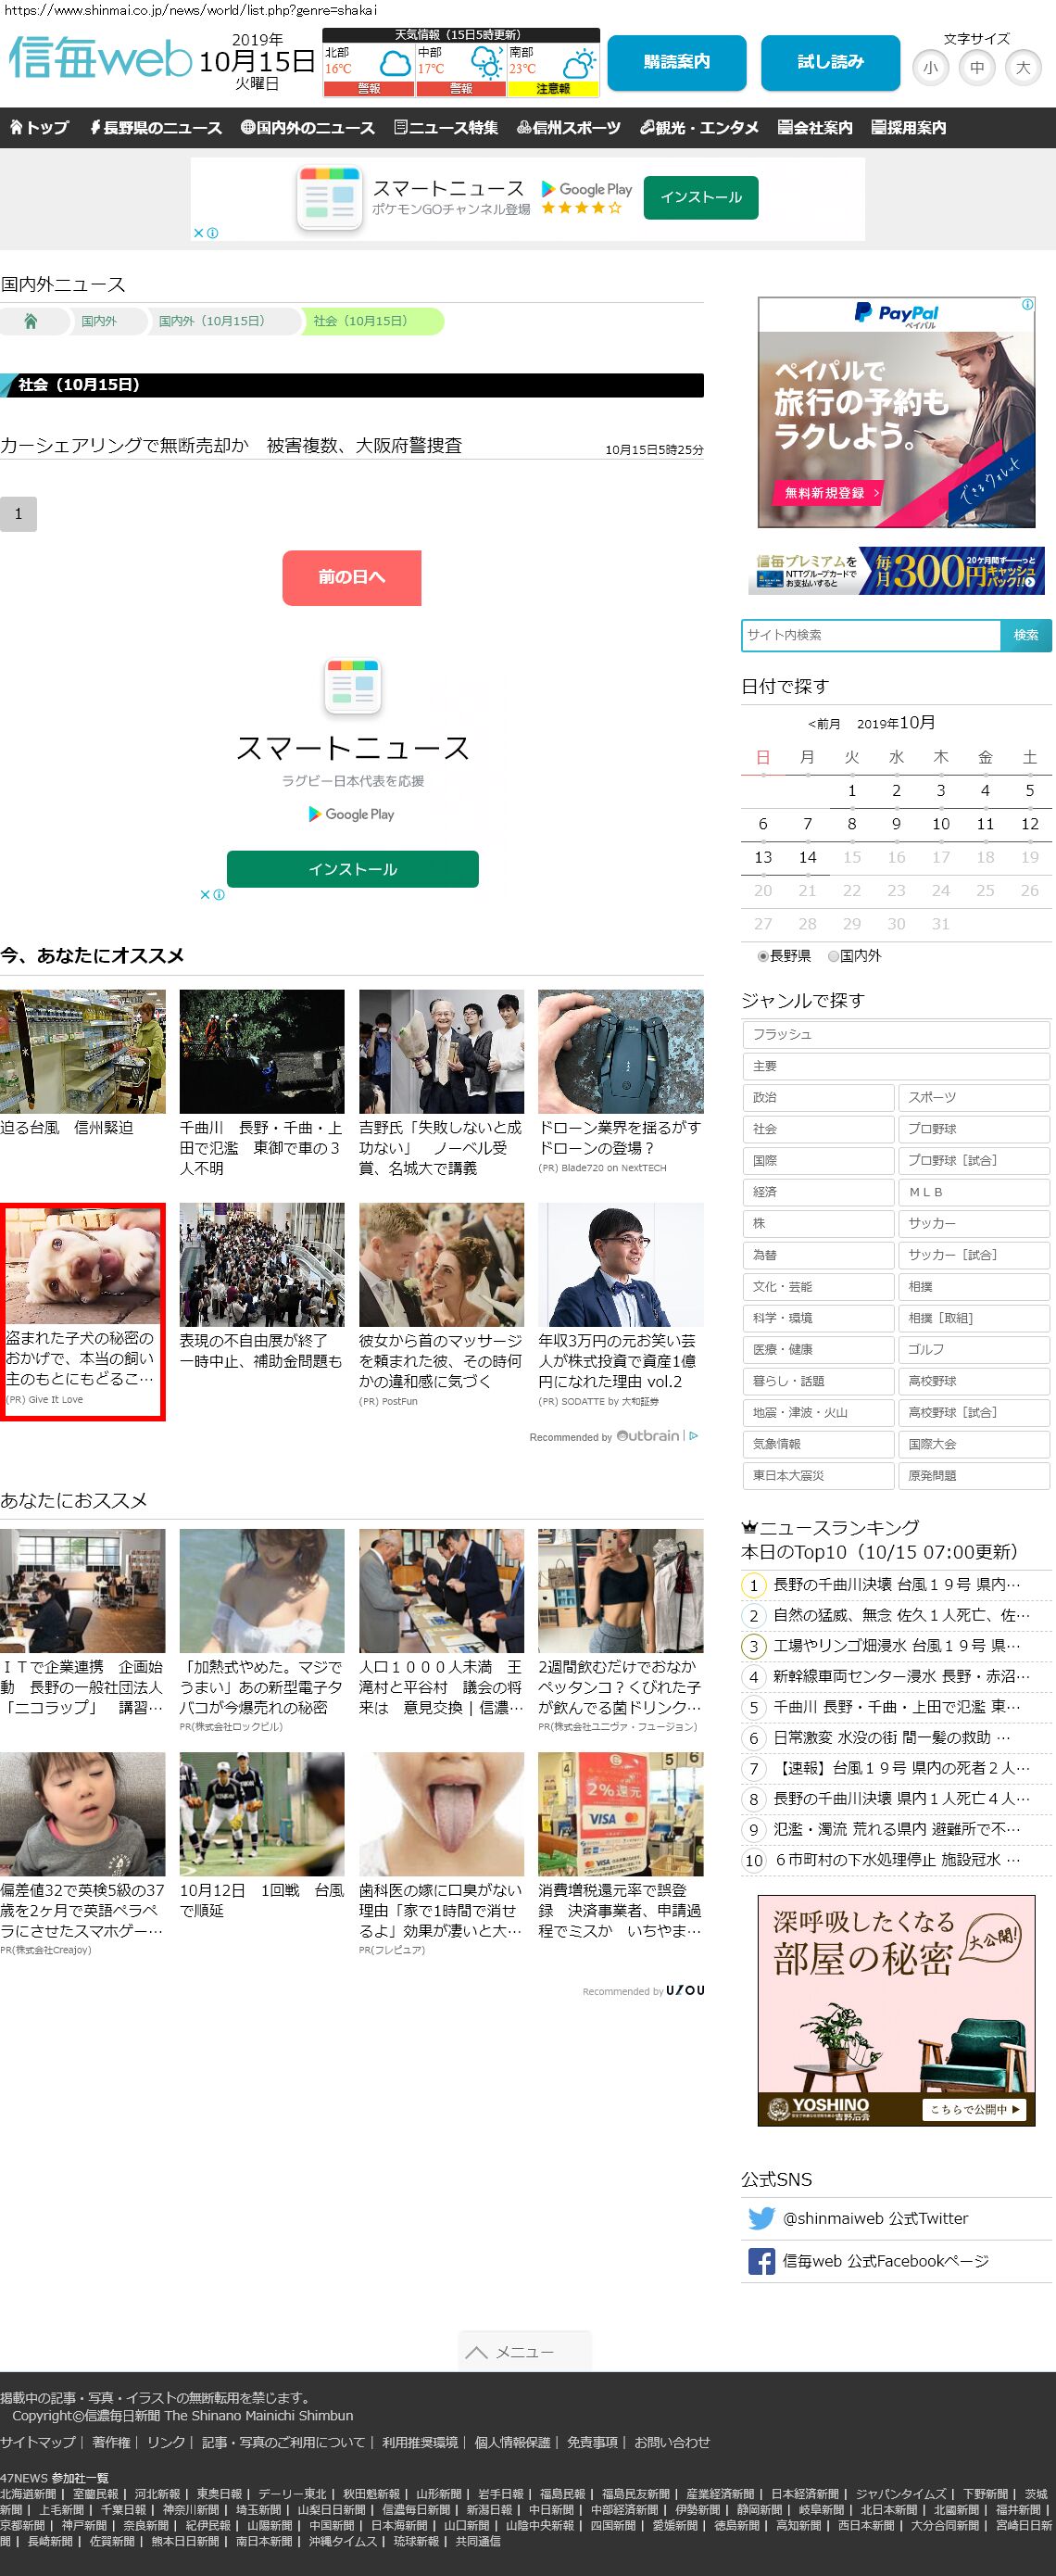Select October 14 in the calendar
The image size is (1056, 2576).
click(807, 857)
